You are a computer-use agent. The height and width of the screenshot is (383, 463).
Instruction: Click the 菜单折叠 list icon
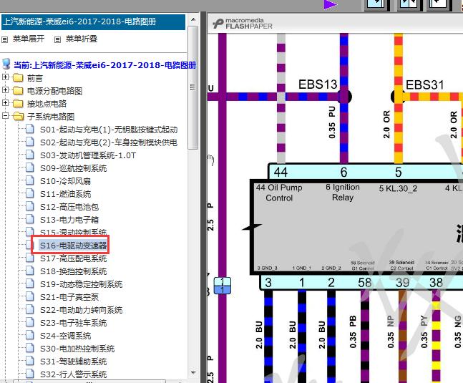coord(57,39)
